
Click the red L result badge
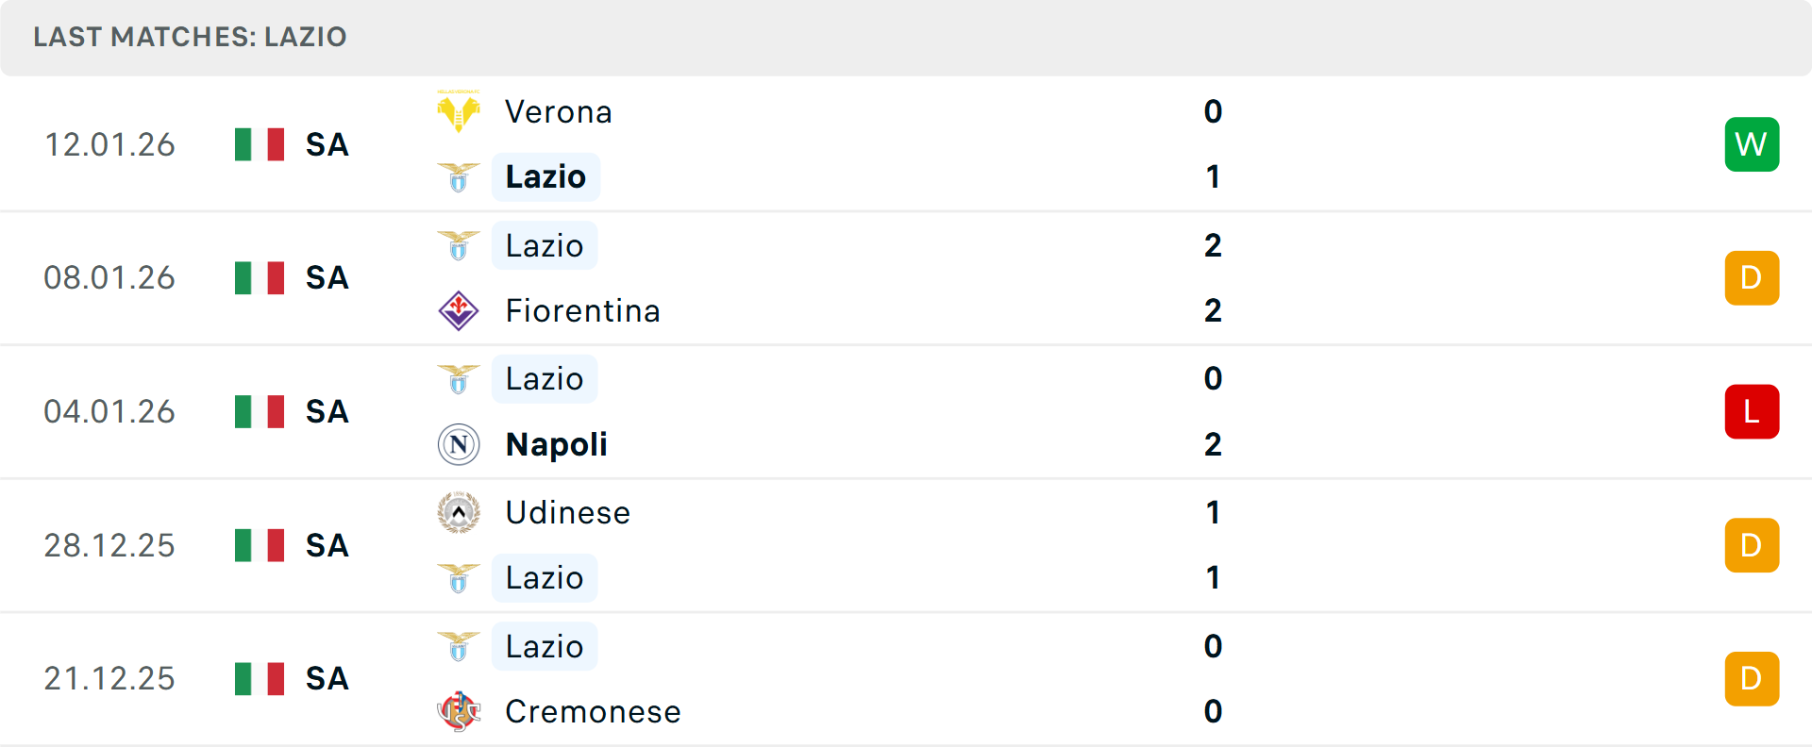pos(1752,411)
